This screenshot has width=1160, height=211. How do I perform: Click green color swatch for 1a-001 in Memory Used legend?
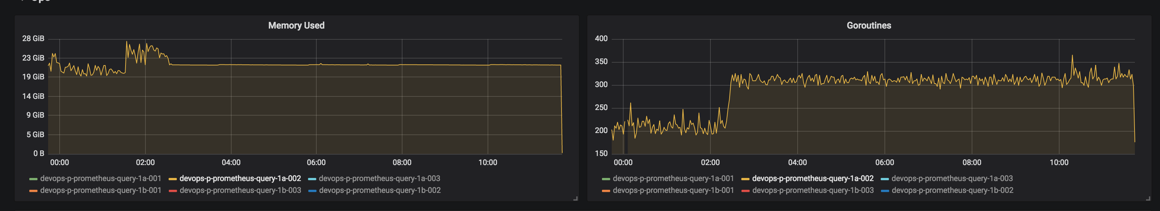33,179
